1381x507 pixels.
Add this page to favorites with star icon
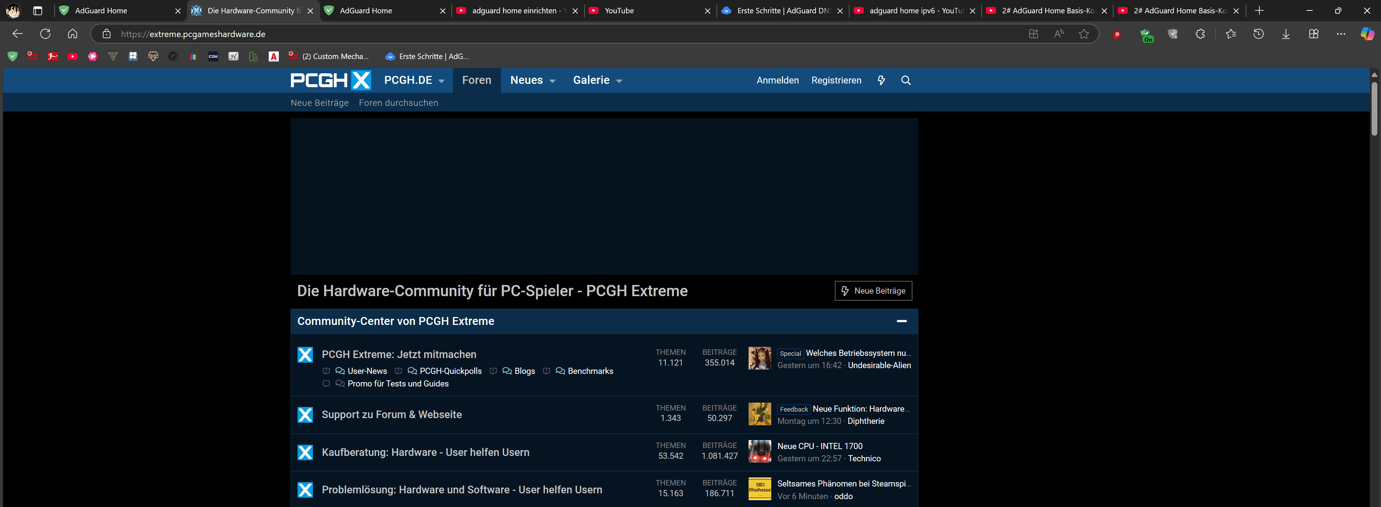[1084, 34]
